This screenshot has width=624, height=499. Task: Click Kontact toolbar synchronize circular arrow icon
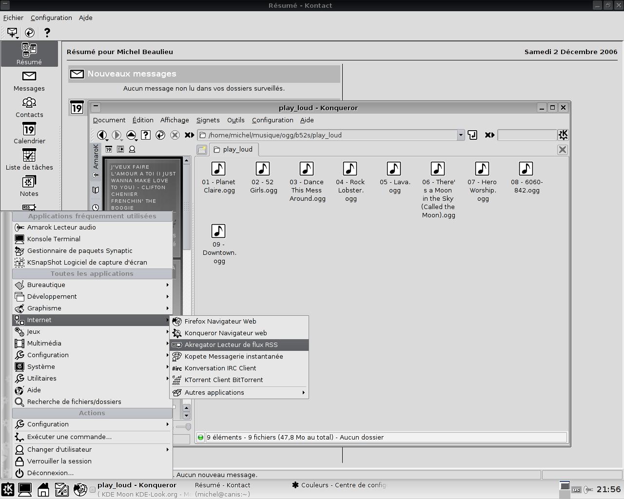[x=30, y=33]
